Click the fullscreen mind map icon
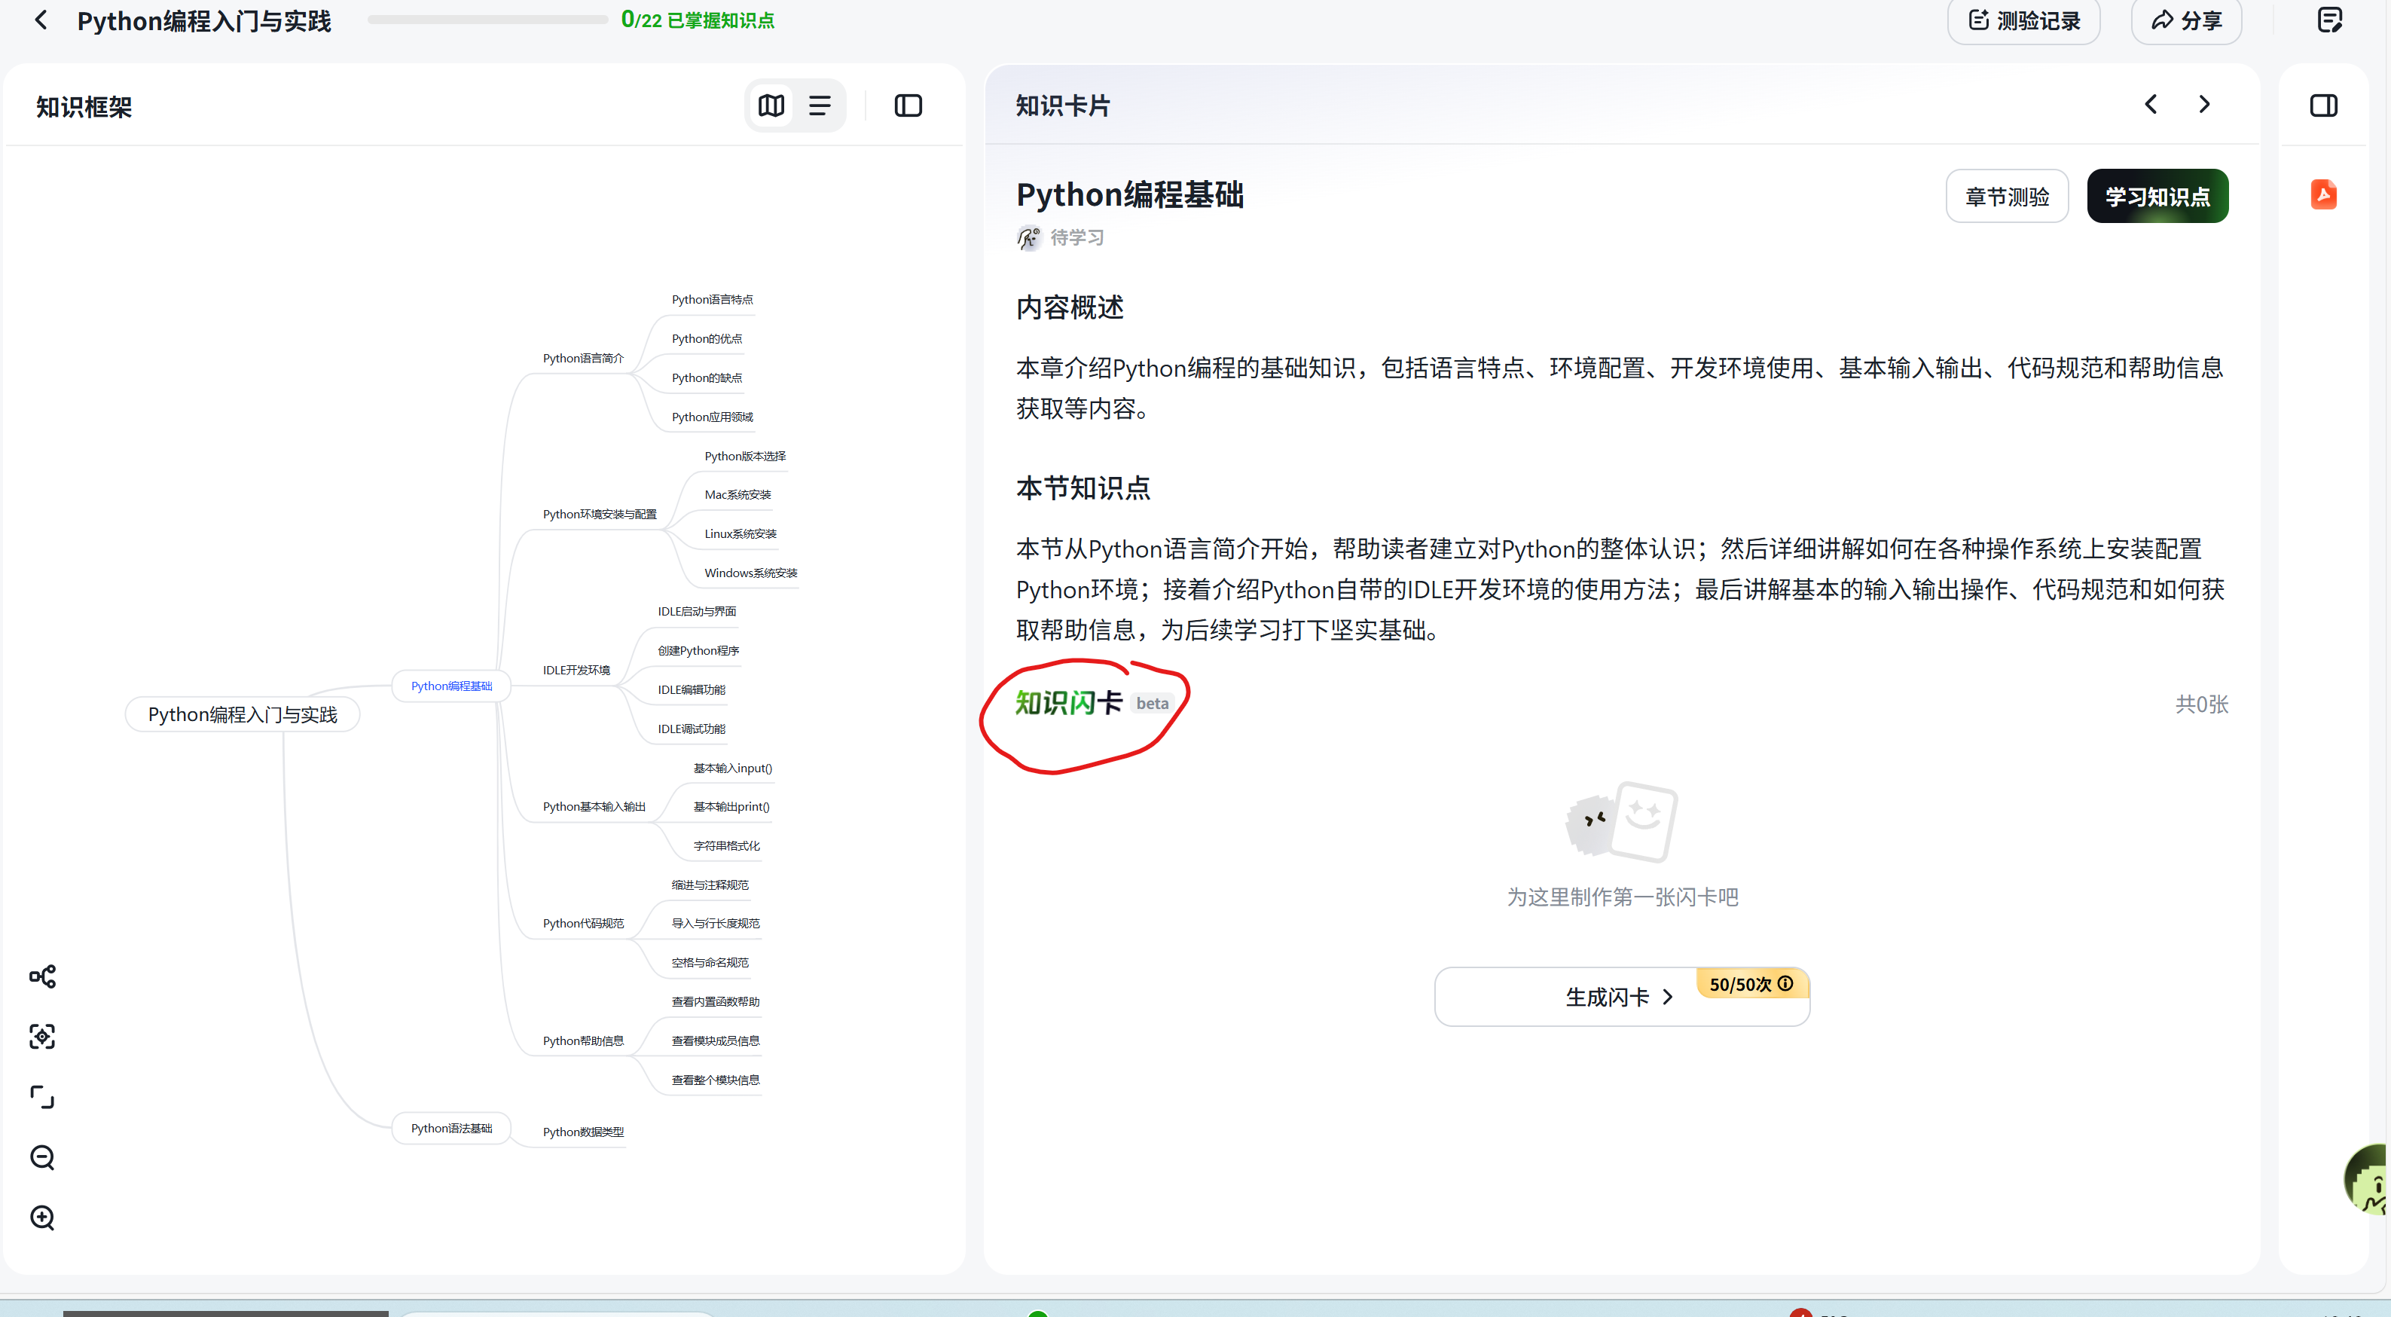2391x1317 pixels. (43, 1097)
